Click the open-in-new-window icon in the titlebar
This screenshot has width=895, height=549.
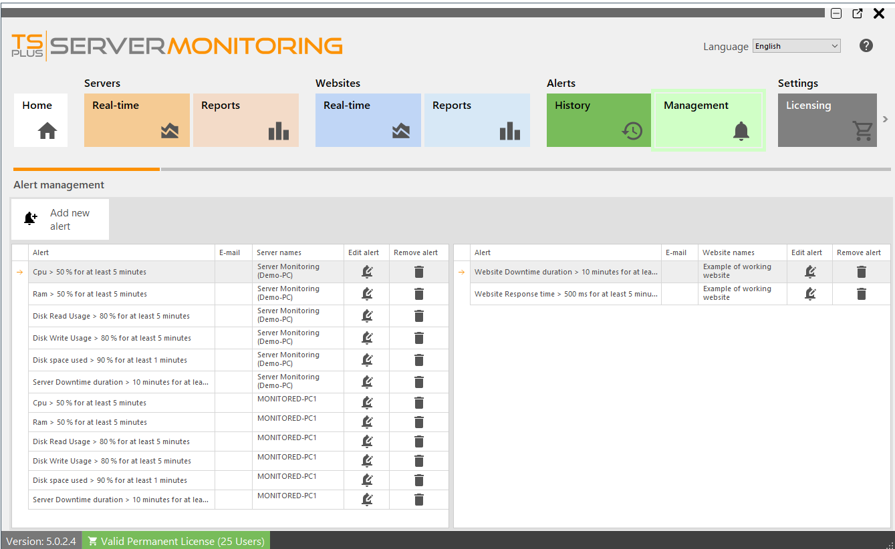click(x=857, y=13)
